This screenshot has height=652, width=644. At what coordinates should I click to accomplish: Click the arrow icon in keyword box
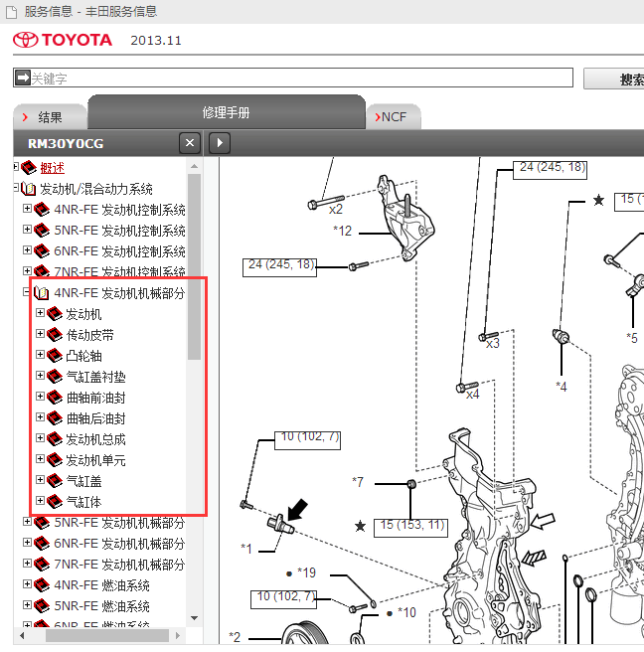coord(23,78)
